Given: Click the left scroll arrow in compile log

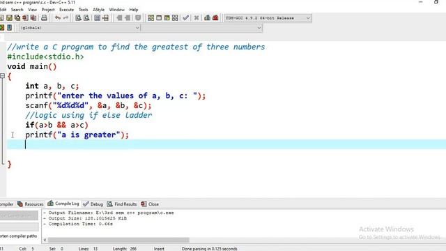Looking at the screenshot, I should (x=45, y=240).
